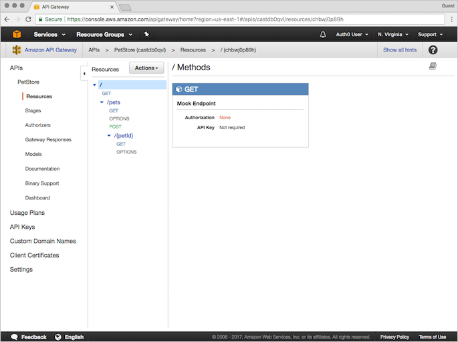Viewport: 458px width, 342px height.
Task: Select the root / resource in the tree
Action: pyautogui.click(x=132, y=85)
